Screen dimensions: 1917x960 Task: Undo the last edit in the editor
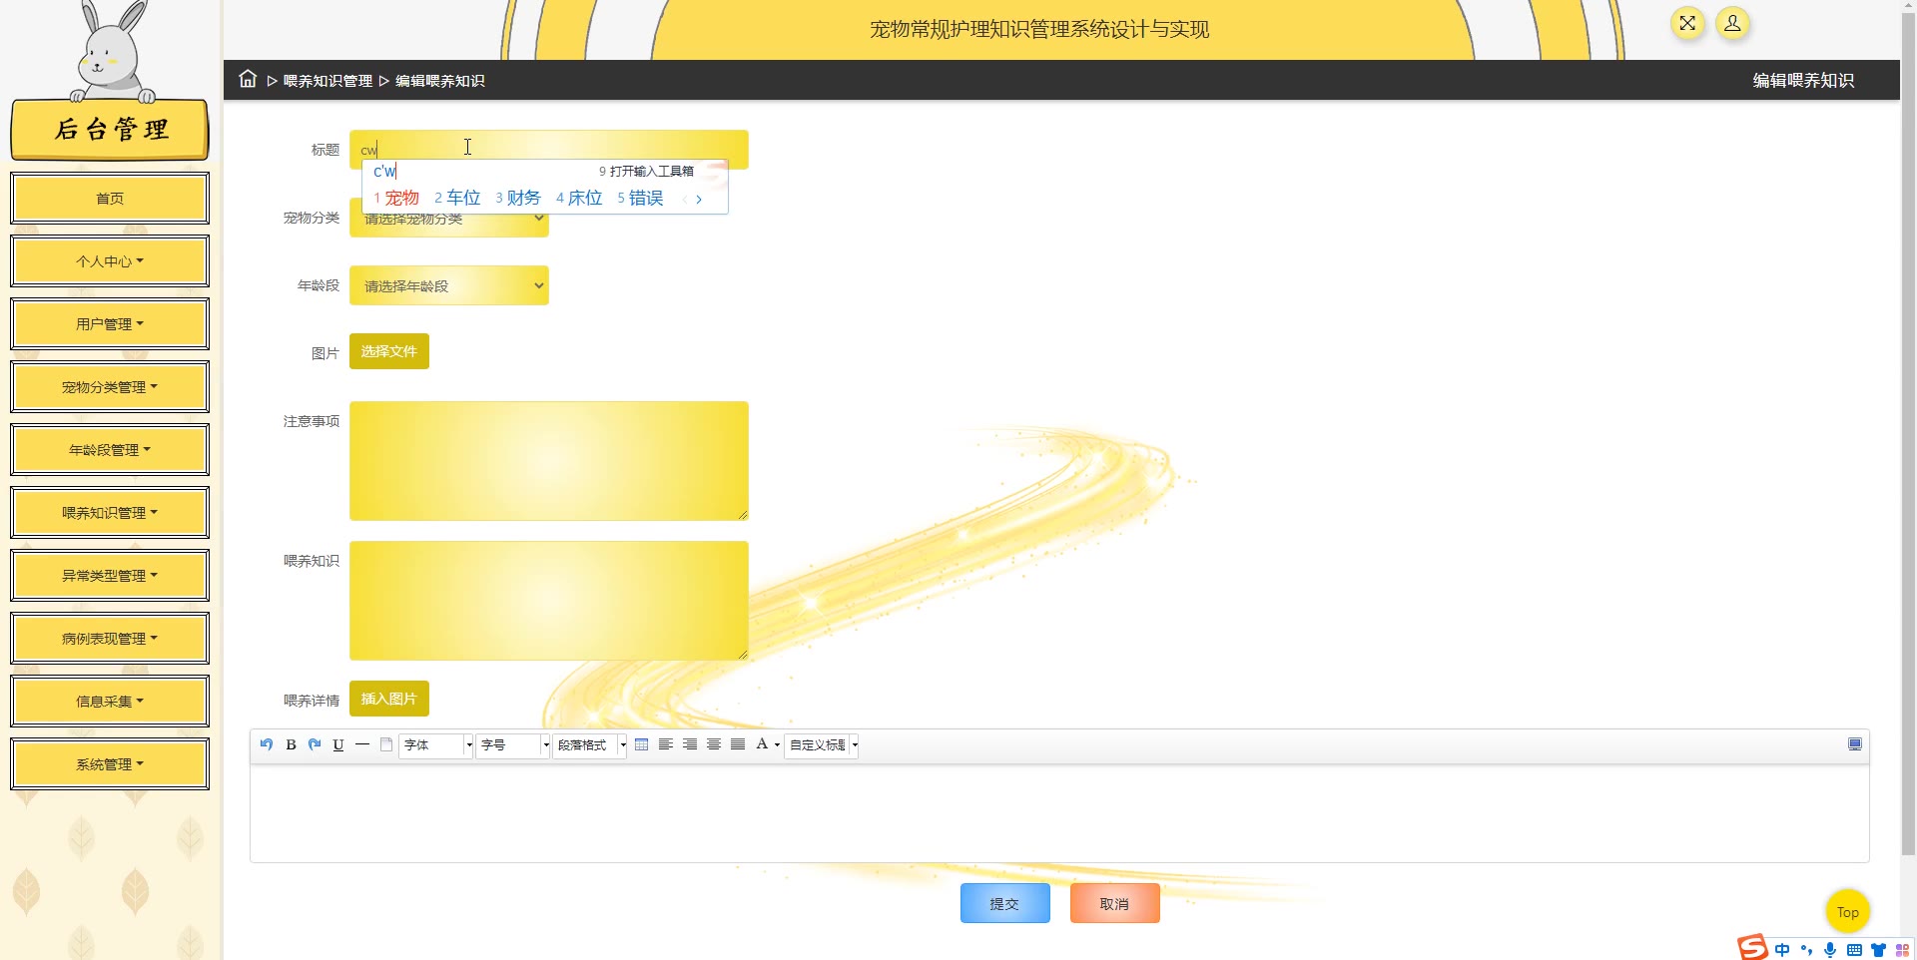(x=267, y=744)
